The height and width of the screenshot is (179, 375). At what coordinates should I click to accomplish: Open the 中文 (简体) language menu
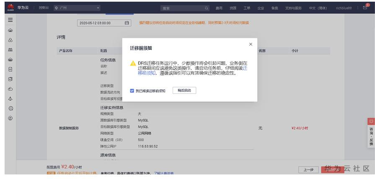coord(318,8)
